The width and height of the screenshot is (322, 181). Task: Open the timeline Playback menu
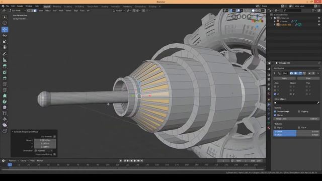point(14,161)
